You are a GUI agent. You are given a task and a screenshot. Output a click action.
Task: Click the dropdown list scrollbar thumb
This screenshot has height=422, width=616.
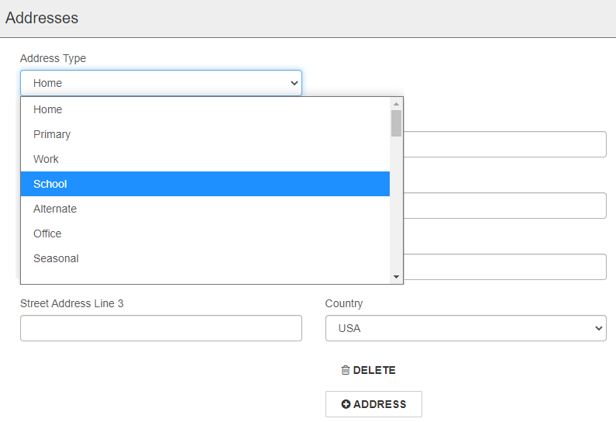pos(396,123)
